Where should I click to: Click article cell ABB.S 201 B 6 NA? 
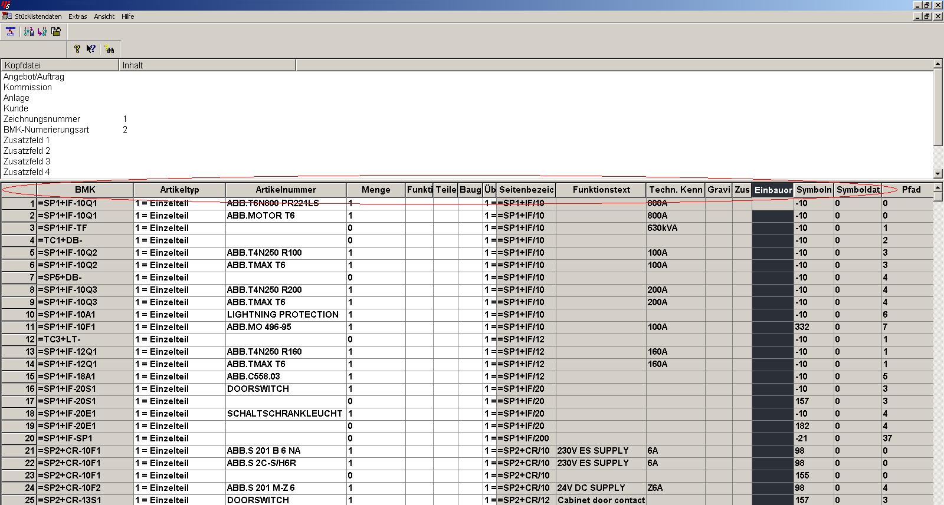point(286,451)
